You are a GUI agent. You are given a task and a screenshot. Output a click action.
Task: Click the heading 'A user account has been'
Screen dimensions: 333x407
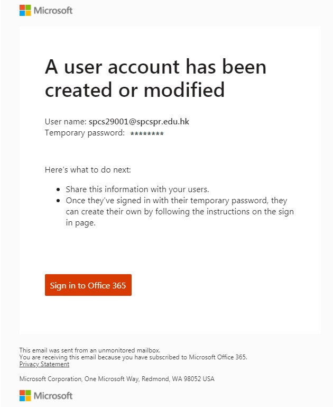pyautogui.click(x=155, y=67)
